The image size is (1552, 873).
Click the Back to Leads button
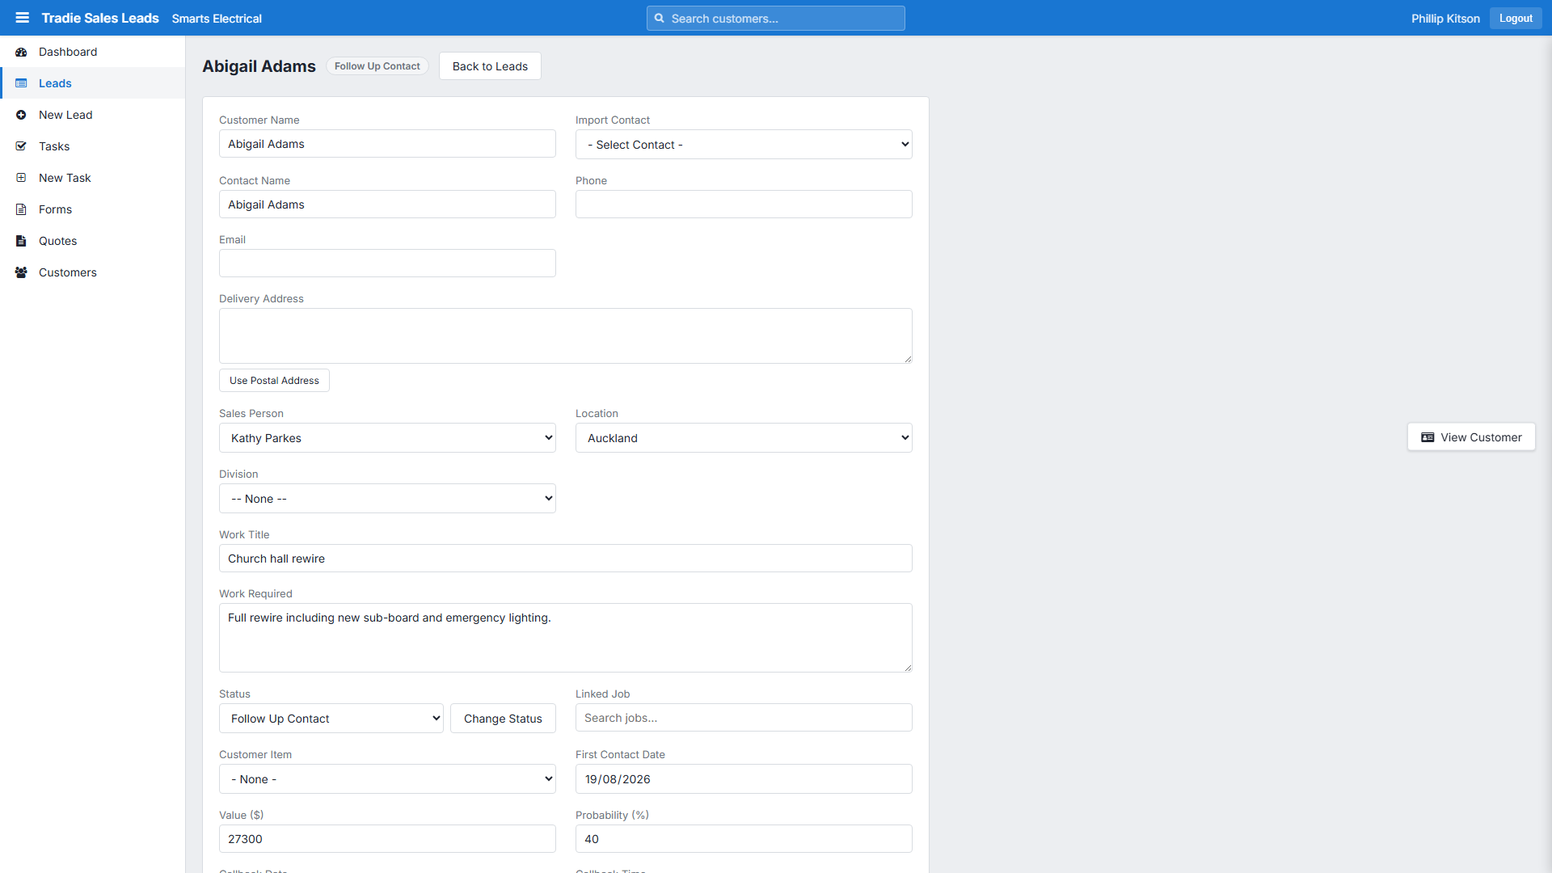[x=490, y=66]
